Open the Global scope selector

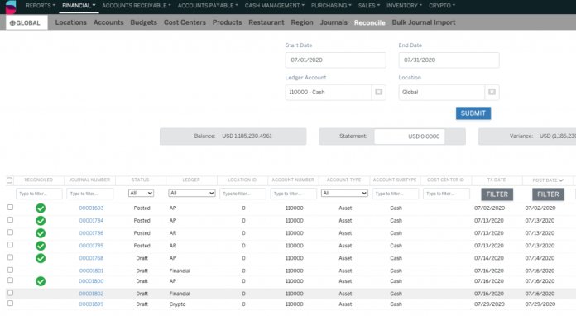(26, 22)
